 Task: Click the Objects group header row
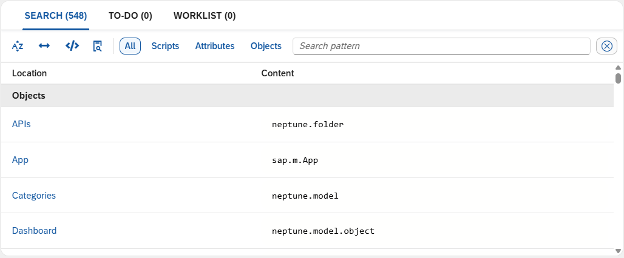point(307,96)
